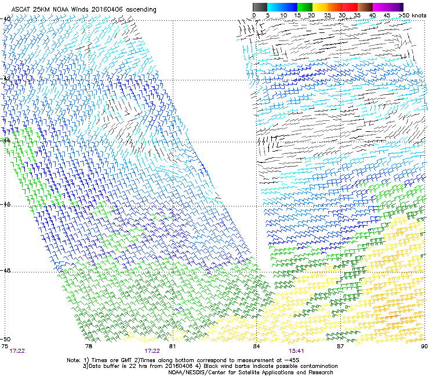The image size is (429, 376).
Task: Select the brown 35-40 knots legend swatch
Action: (x=365, y=7)
